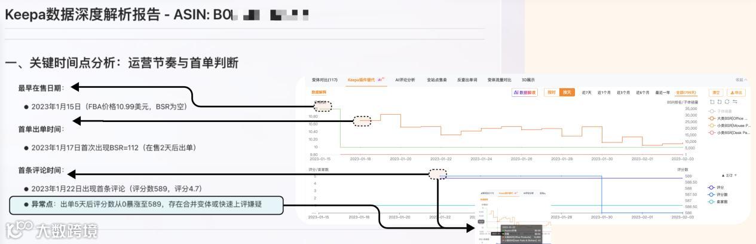The height and width of the screenshot is (244, 756).
Task: Go to next legend page arrow
Action: tap(736, 175)
